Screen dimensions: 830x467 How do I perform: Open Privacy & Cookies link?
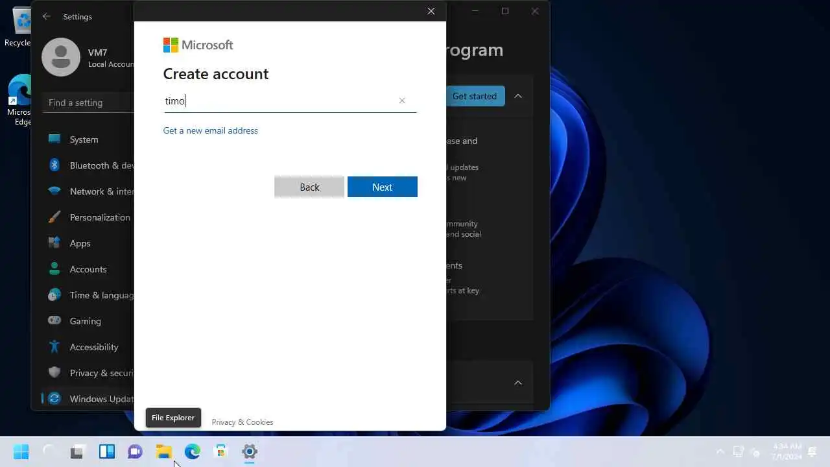click(x=243, y=422)
